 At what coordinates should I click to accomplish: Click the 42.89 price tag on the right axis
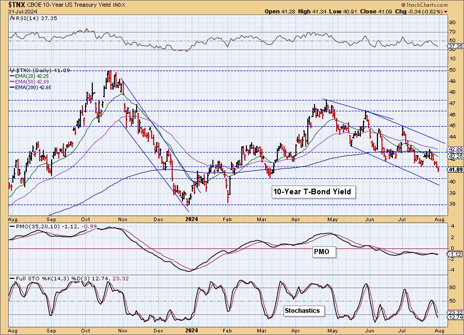(x=455, y=149)
